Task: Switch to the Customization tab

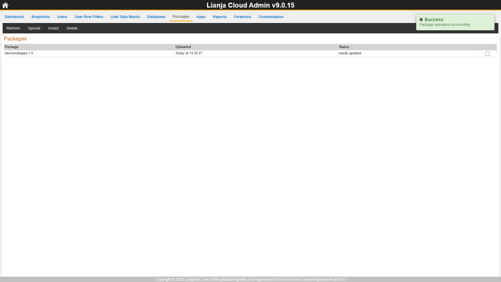Action: pos(271,17)
